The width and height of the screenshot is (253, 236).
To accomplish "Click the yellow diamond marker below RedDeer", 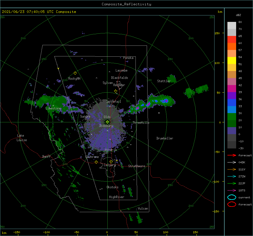I will click(x=116, y=91).
